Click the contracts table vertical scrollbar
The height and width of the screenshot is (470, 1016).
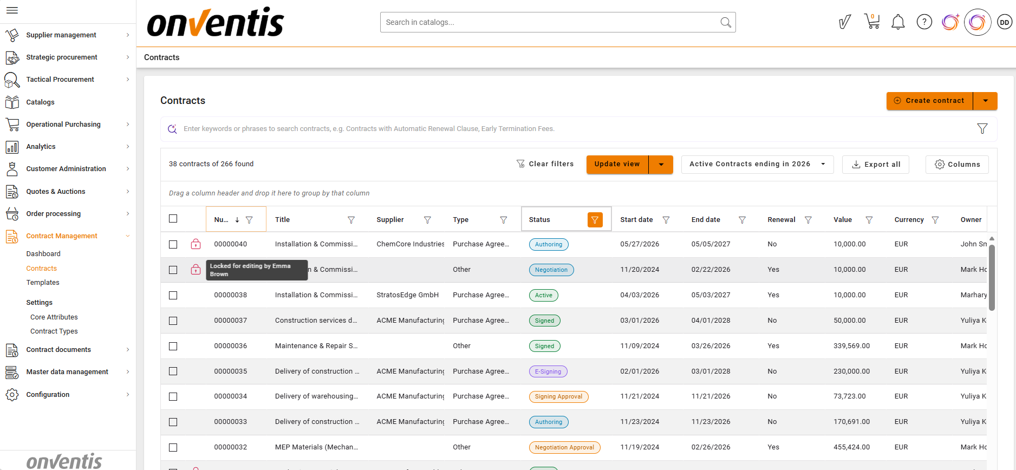[x=992, y=278]
